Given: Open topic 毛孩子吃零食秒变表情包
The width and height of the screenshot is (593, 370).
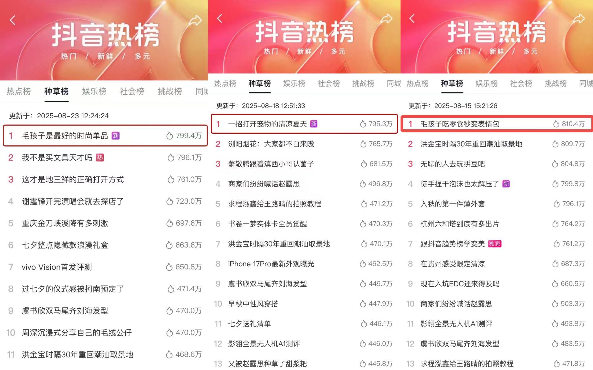Looking at the screenshot, I should pyautogui.click(x=460, y=124).
